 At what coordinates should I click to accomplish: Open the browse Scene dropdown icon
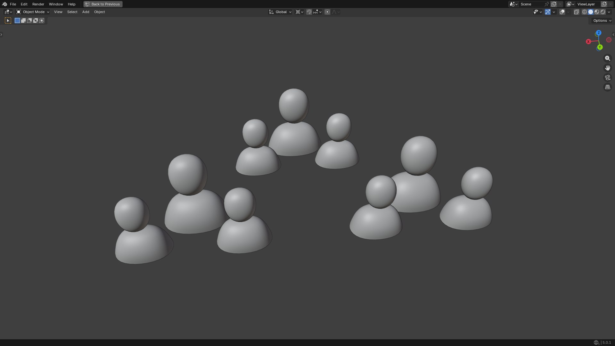point(513,4)
